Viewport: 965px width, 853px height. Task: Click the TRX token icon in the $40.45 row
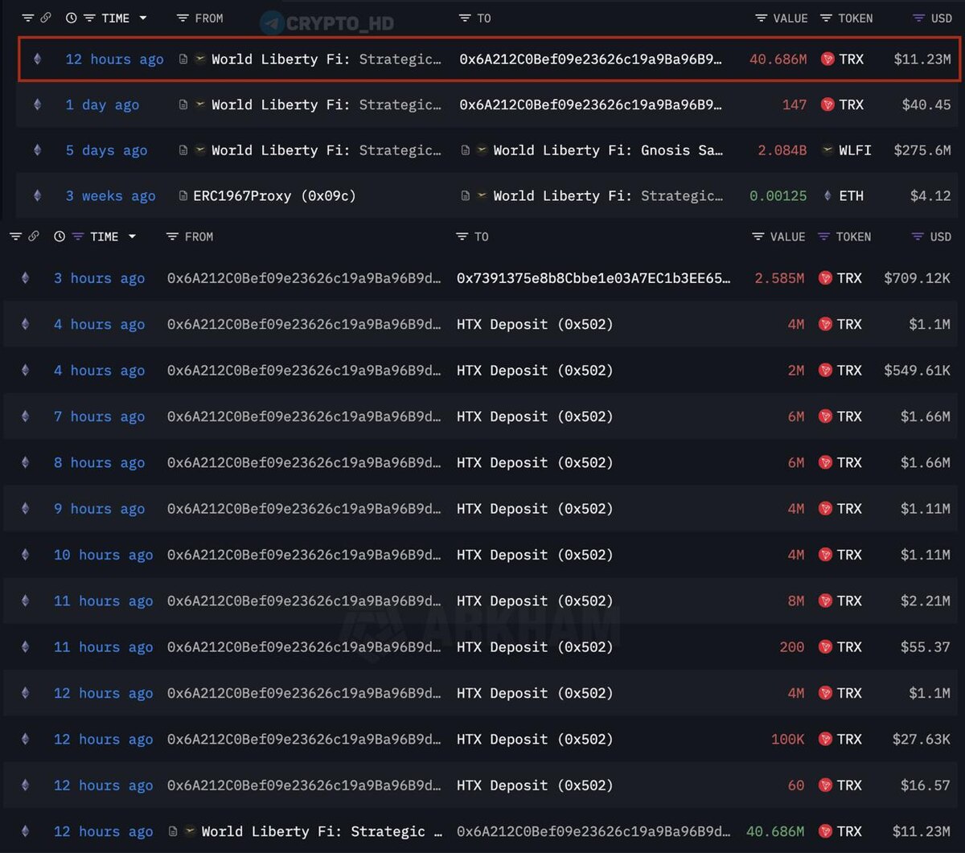pos(827,105)
